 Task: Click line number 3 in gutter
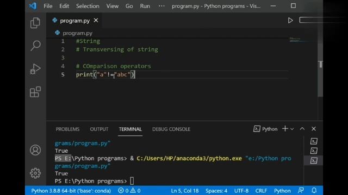pos(63,58)
